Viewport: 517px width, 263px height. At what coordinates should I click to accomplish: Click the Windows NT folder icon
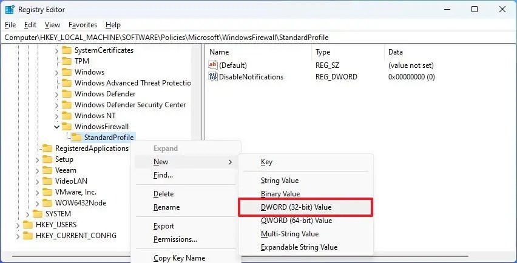click(x=67, y=116)
